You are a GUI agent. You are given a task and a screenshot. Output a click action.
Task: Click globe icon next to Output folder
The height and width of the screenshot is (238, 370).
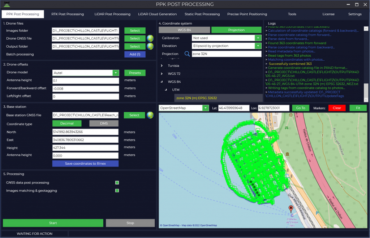click(x=150, y=46)
